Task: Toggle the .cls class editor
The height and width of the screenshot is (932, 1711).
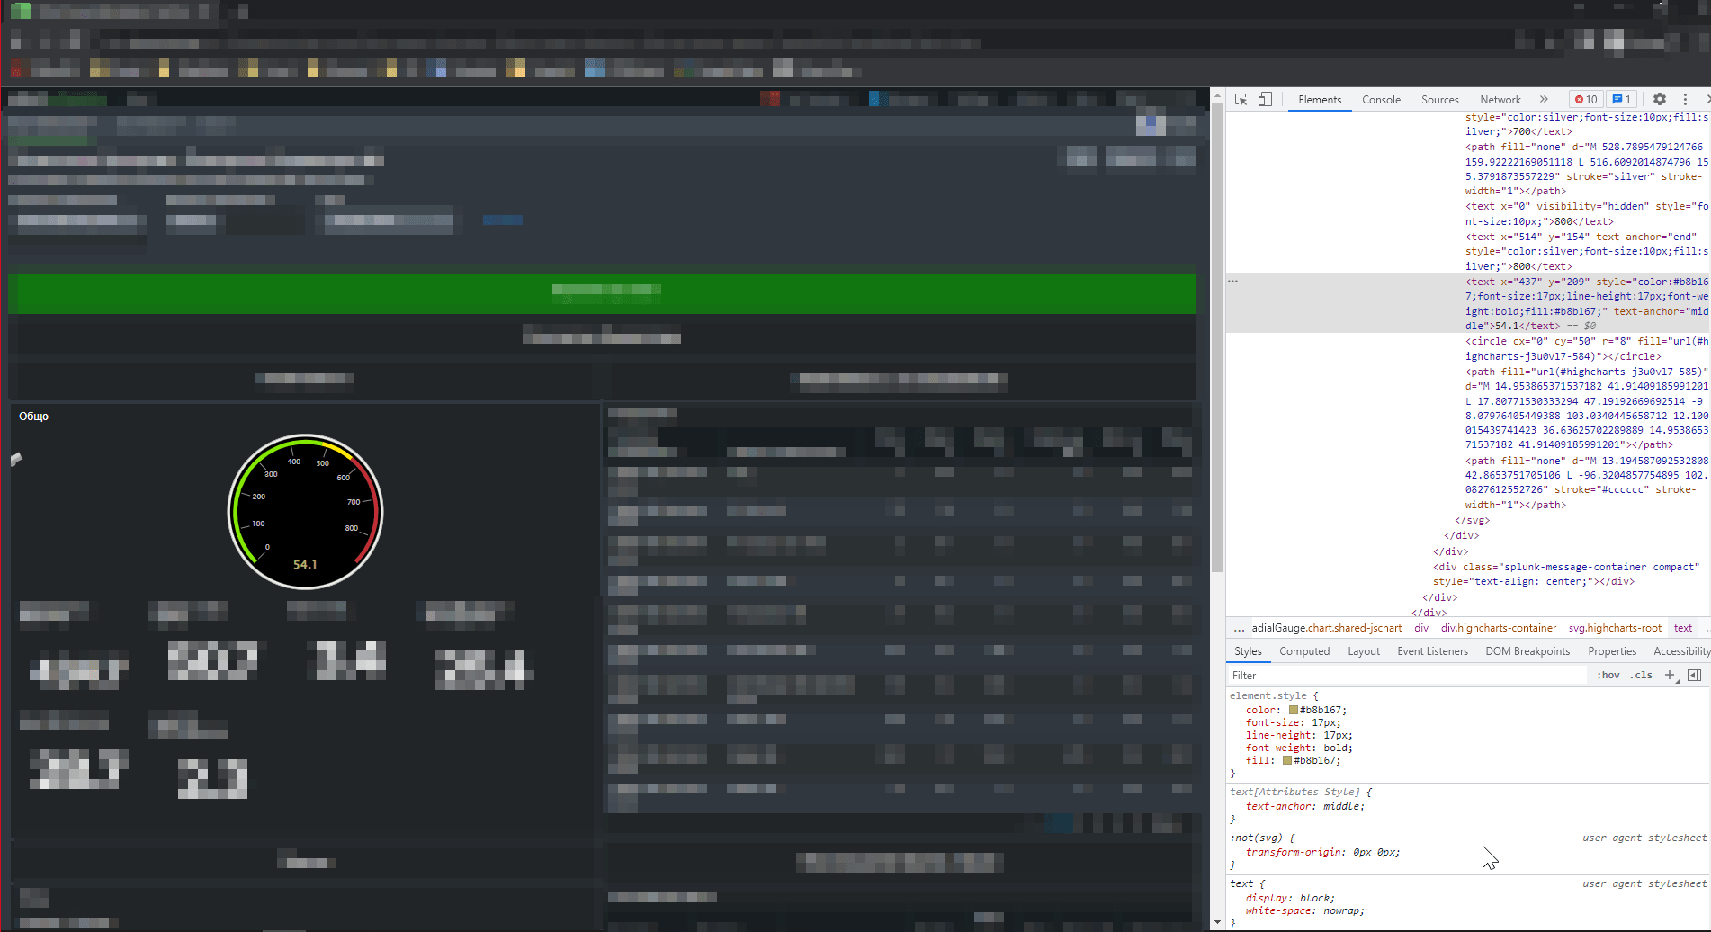Action: tap(1642, 675)
